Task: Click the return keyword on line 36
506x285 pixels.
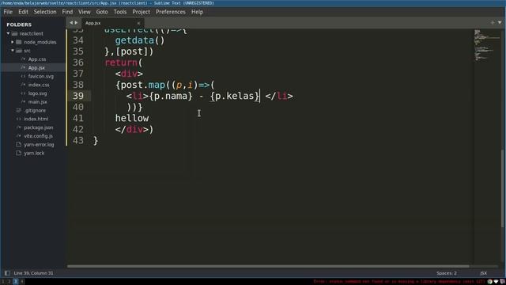Action: coord(121,63)
